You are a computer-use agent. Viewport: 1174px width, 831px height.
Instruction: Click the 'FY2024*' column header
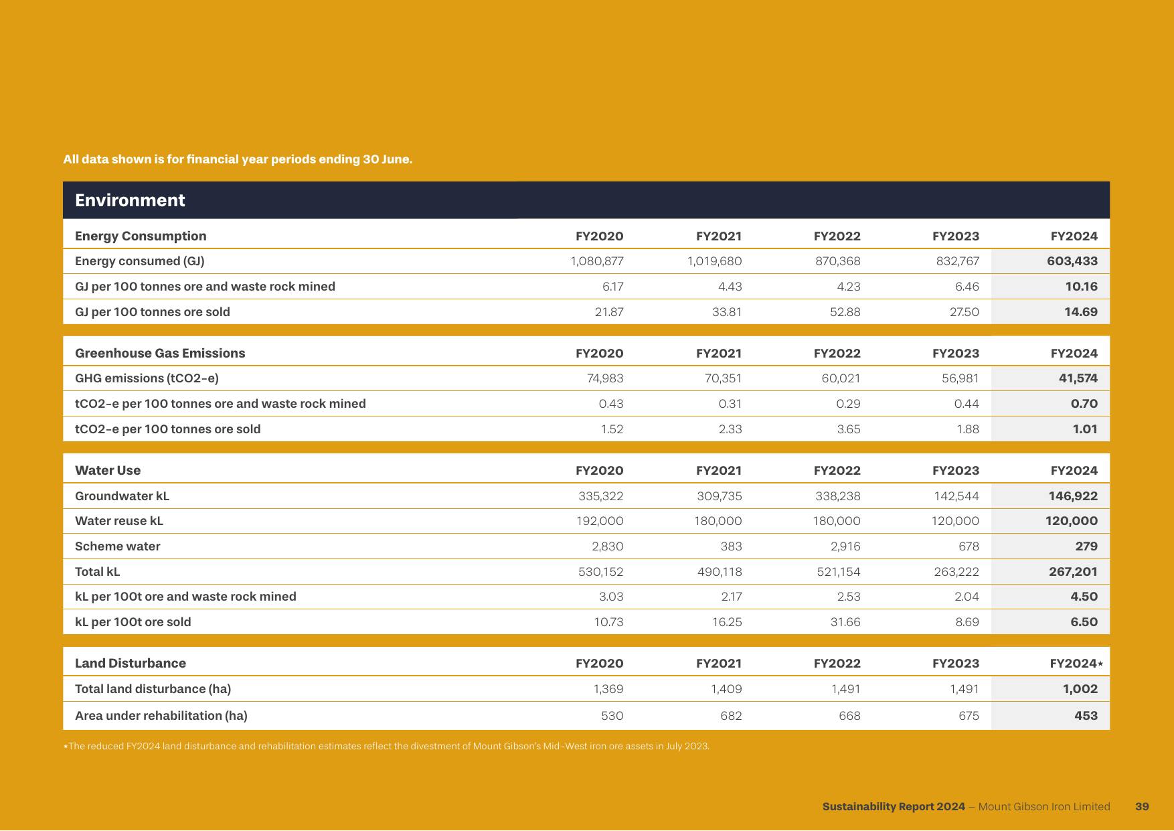click(1076, 664)
